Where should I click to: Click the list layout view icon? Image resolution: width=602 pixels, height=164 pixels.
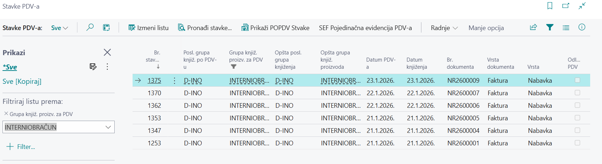106,28
